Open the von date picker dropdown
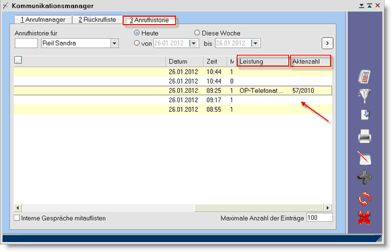 pyautogui.click(x=194, y=43)
